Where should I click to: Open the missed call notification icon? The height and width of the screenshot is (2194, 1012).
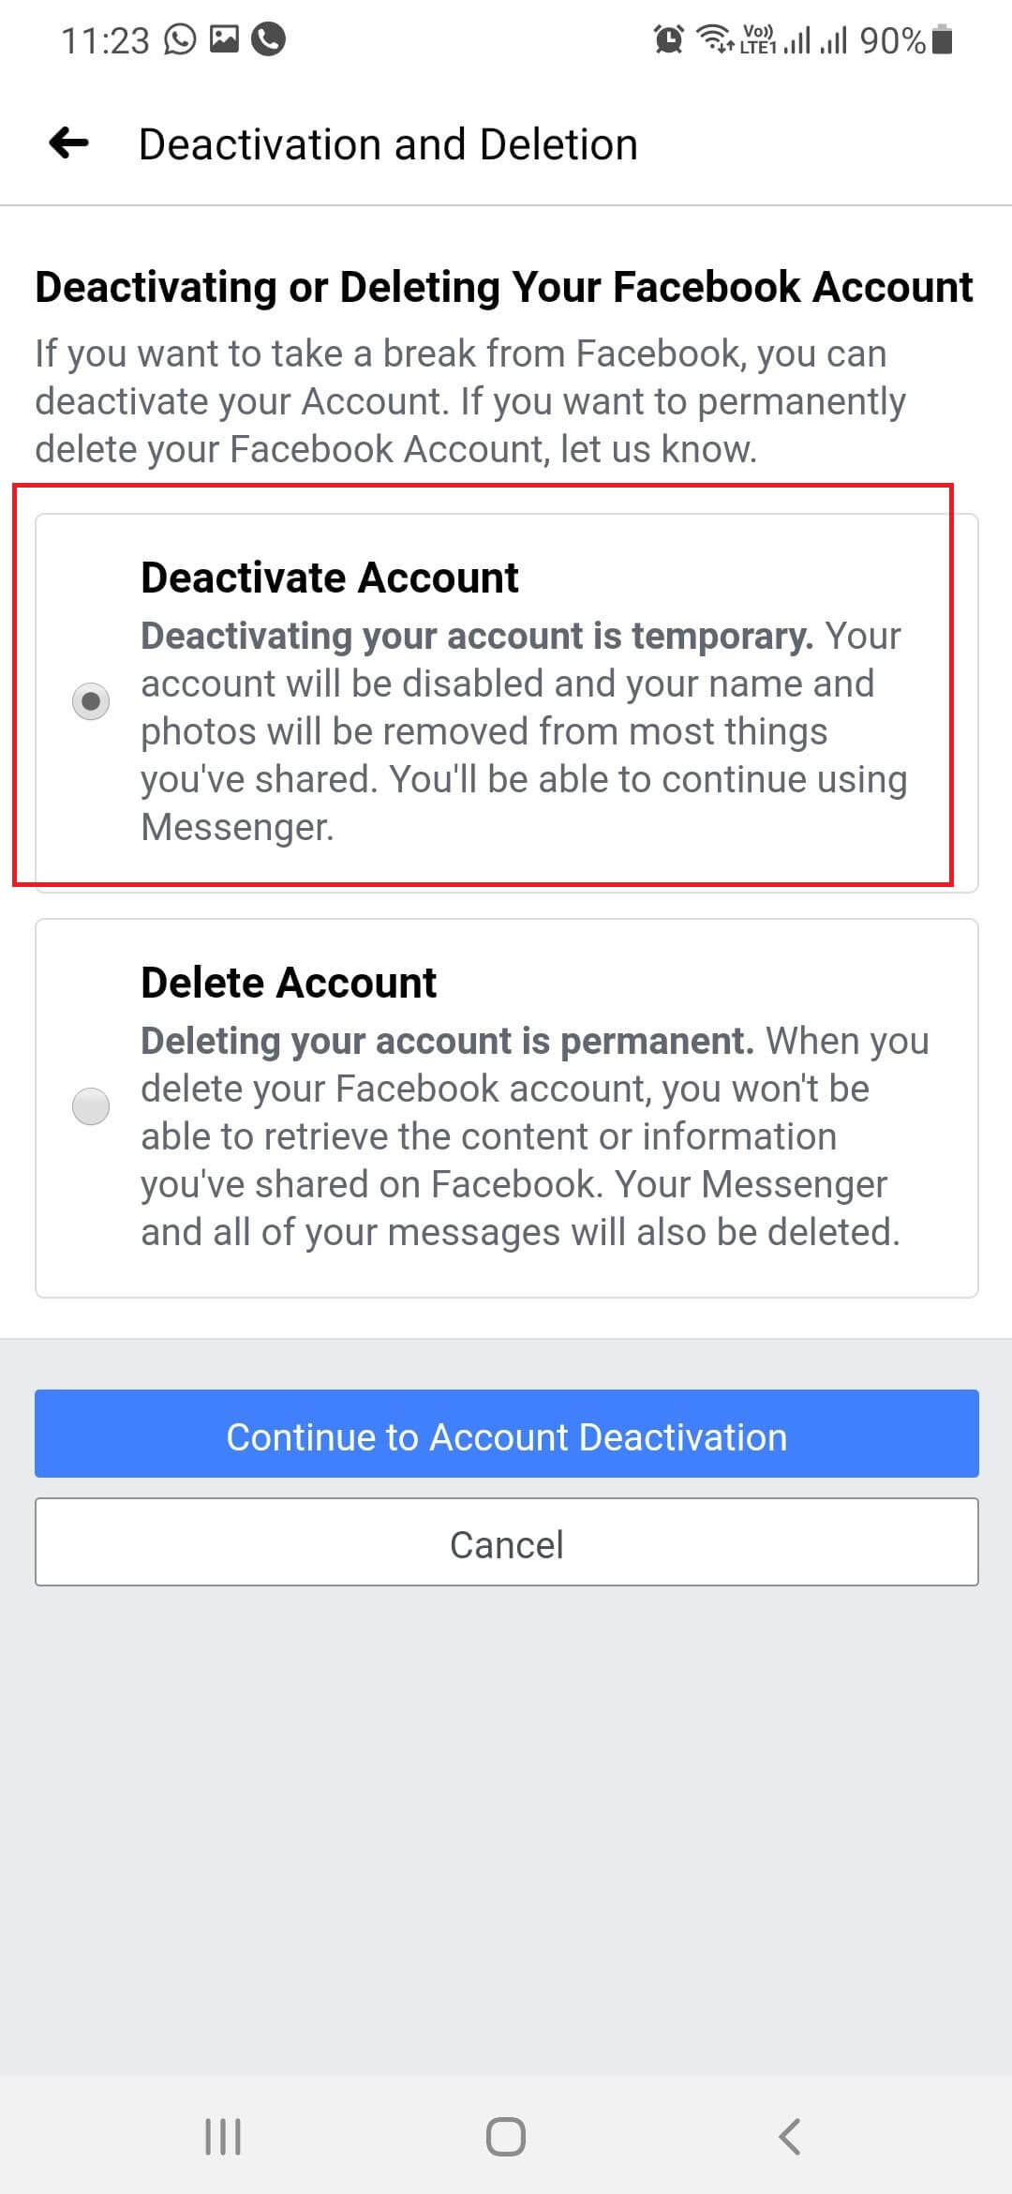point(267,38)
